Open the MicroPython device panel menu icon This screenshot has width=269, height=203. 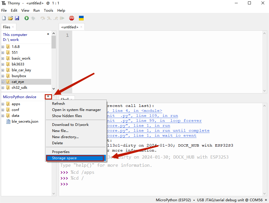pos(48,96)
